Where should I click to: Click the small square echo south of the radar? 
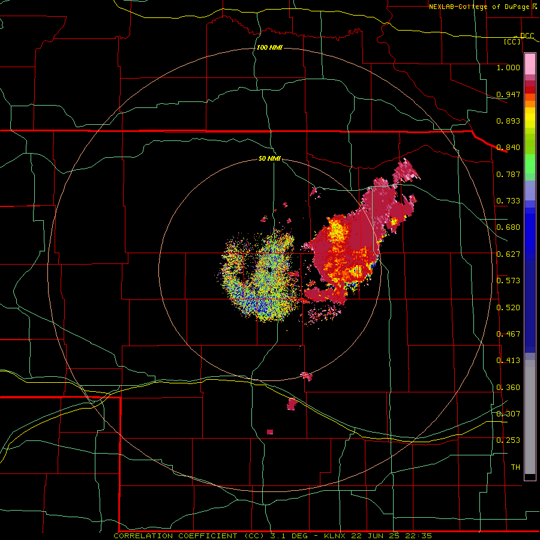(x=270, y=432)
